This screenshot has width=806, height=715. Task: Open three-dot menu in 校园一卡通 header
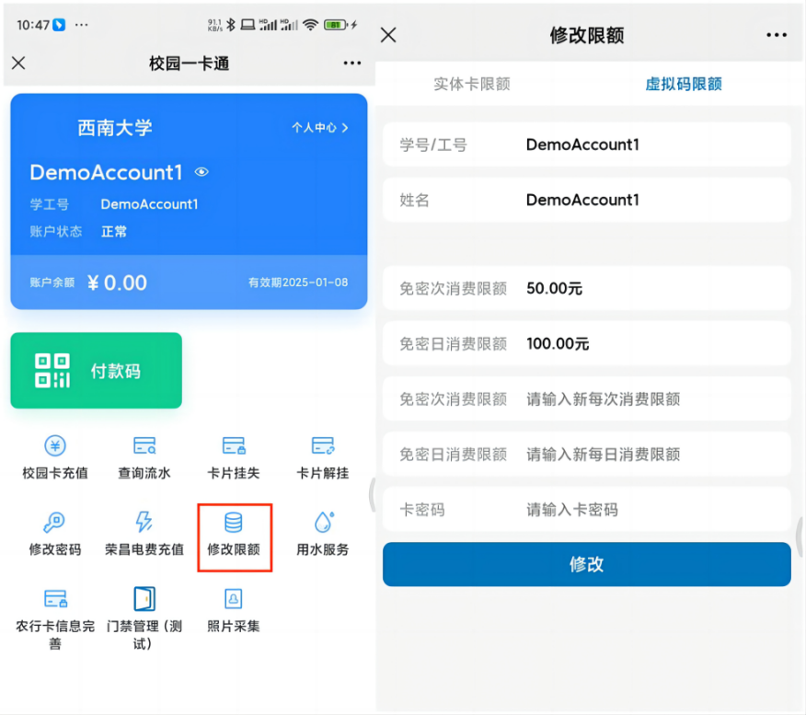[x=351, y=63]
